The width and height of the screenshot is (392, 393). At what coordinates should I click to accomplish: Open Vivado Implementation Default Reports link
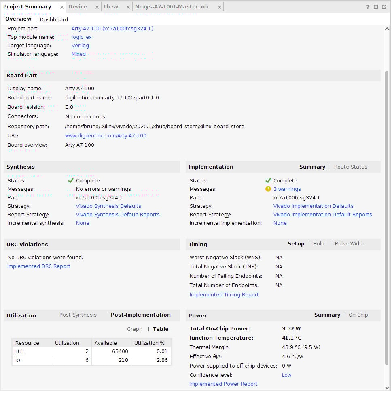pos(322,215)
